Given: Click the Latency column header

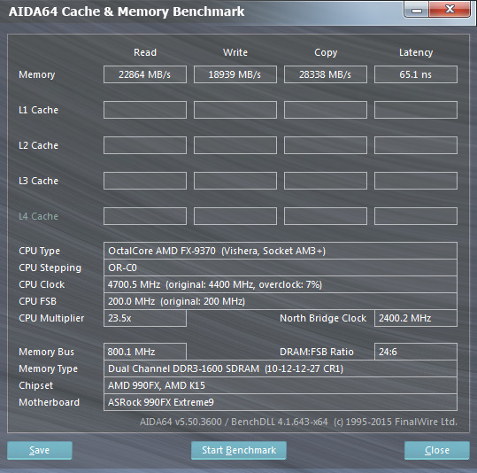Looking at the screenshot, I should pos(416,52).
